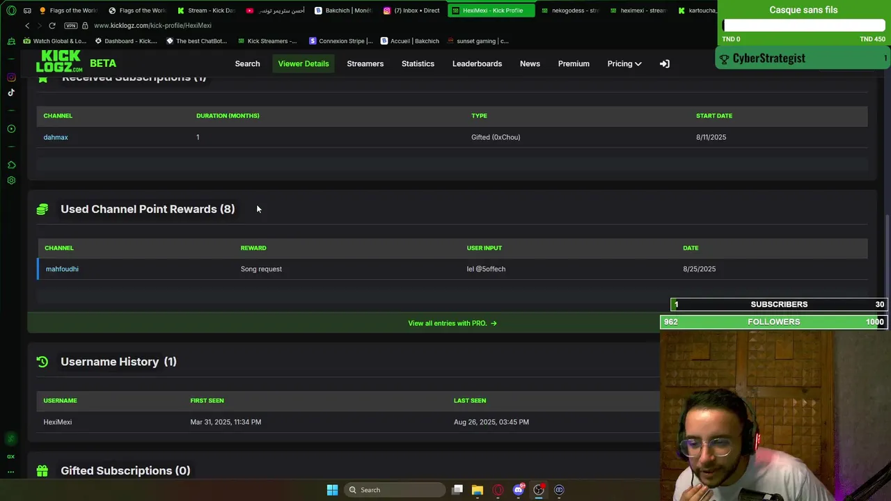Click the Opera sidebar settings gear icon

(x=11, y=180)
